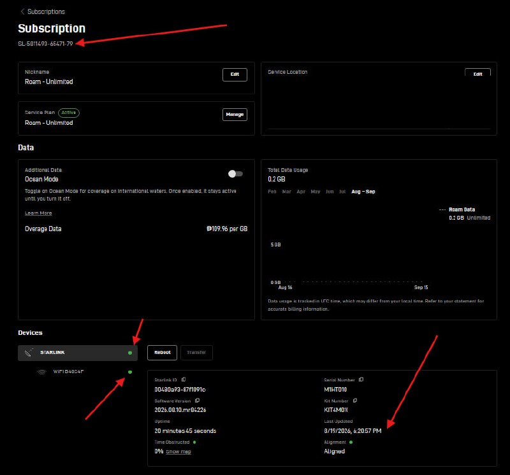Reboot the Starlink device
Viewport: 510px width, 475px height.
point(163,353)
